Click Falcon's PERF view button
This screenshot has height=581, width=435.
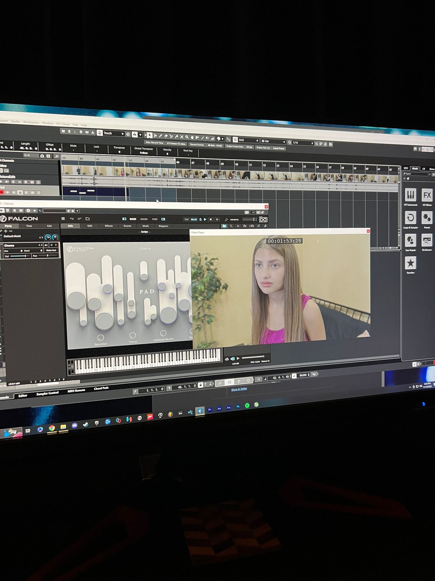pos(155,219)
